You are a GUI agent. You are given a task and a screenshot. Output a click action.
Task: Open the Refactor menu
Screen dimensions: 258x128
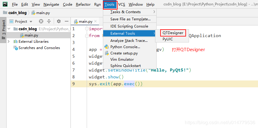pos(83,4)
